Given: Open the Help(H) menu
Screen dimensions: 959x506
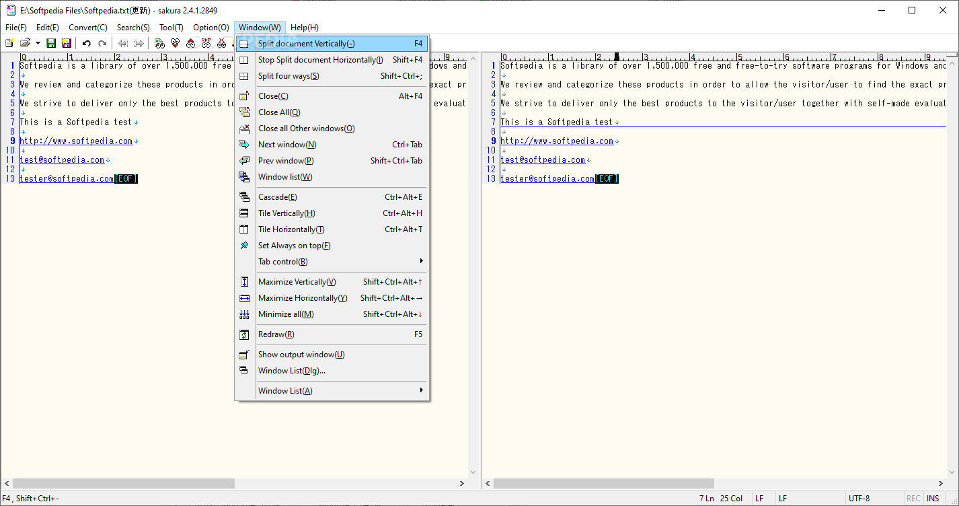Looking at the screenshot, I should pos(305,28).
